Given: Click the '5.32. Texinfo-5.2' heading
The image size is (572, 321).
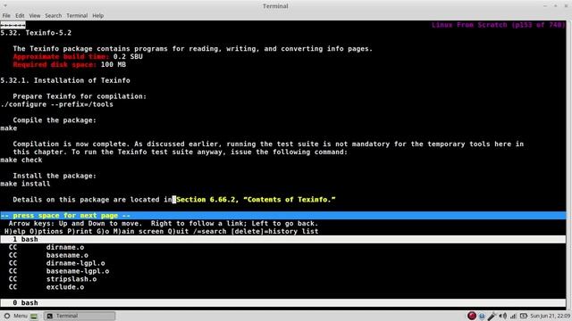Looking at the screenshot, I should click(36, 33).
